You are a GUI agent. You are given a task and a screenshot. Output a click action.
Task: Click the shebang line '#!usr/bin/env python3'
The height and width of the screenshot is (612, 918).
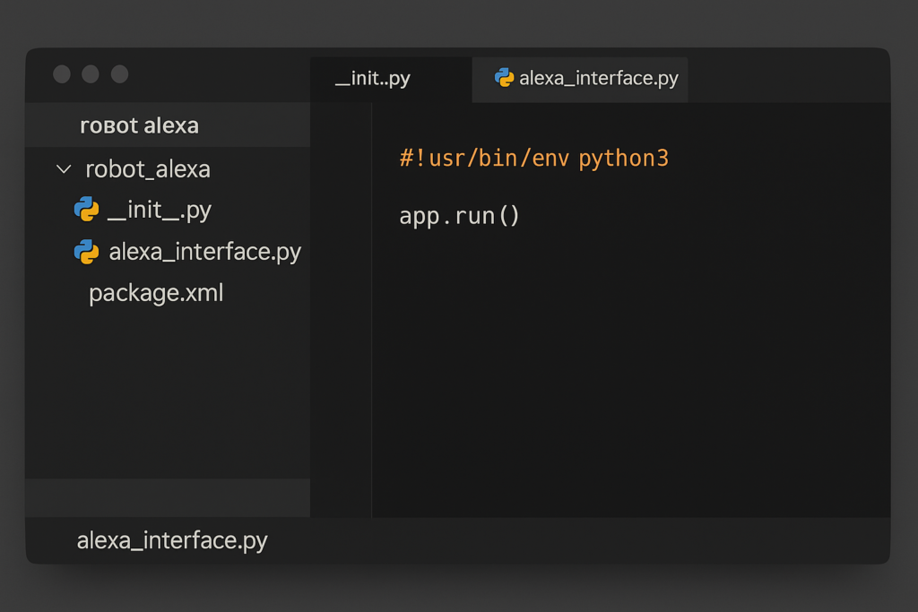[x=534, y=158]
